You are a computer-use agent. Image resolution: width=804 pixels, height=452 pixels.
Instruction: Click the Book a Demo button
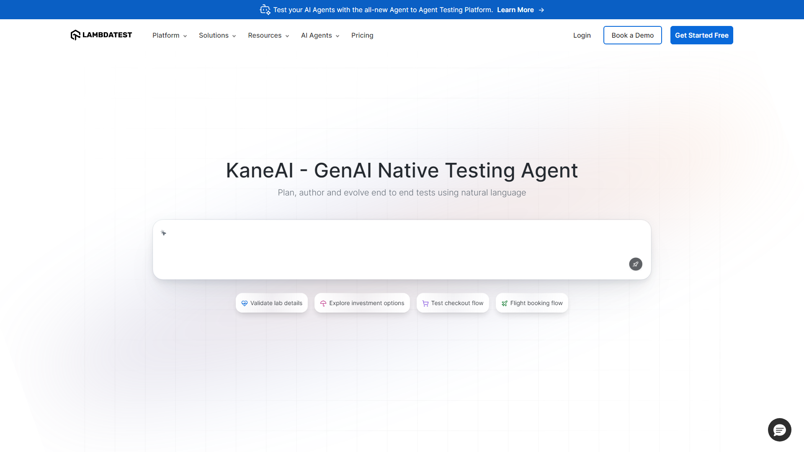click(632, 35)
